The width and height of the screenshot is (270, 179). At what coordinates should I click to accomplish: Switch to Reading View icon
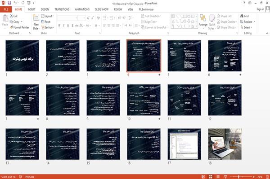click(x=218, y=177)
